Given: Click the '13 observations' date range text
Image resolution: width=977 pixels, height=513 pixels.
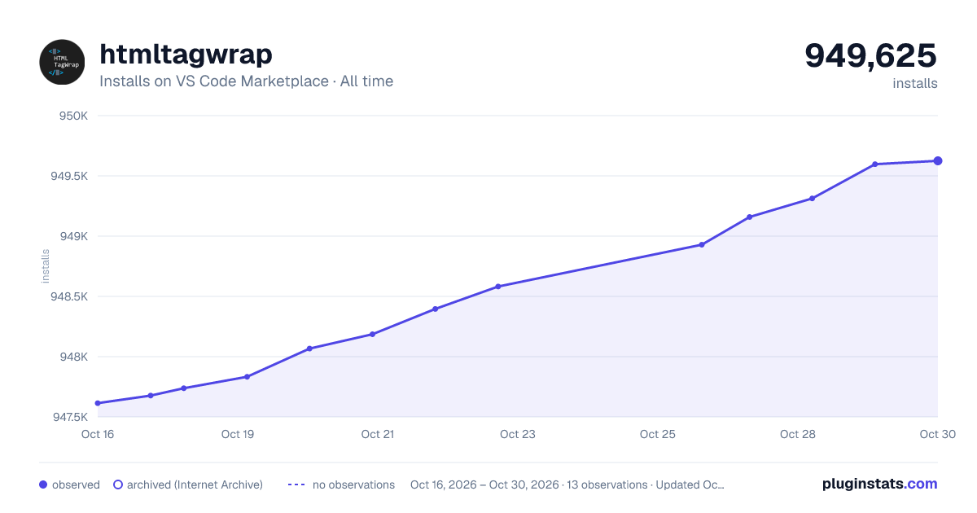Looking at the screenshot, I should (567, 484).
